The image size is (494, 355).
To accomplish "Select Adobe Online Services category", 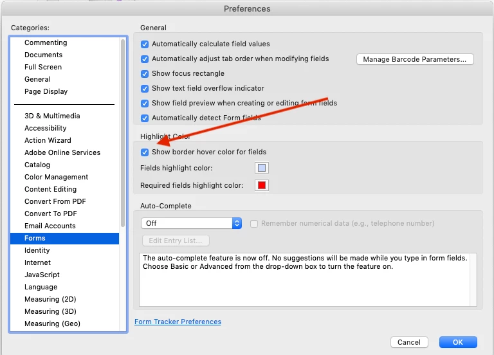I will (x=64, y=153).
